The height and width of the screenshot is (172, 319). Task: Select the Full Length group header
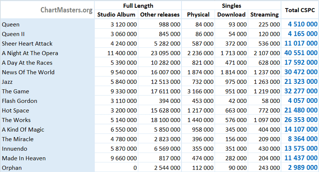click(x=138, y=6)
